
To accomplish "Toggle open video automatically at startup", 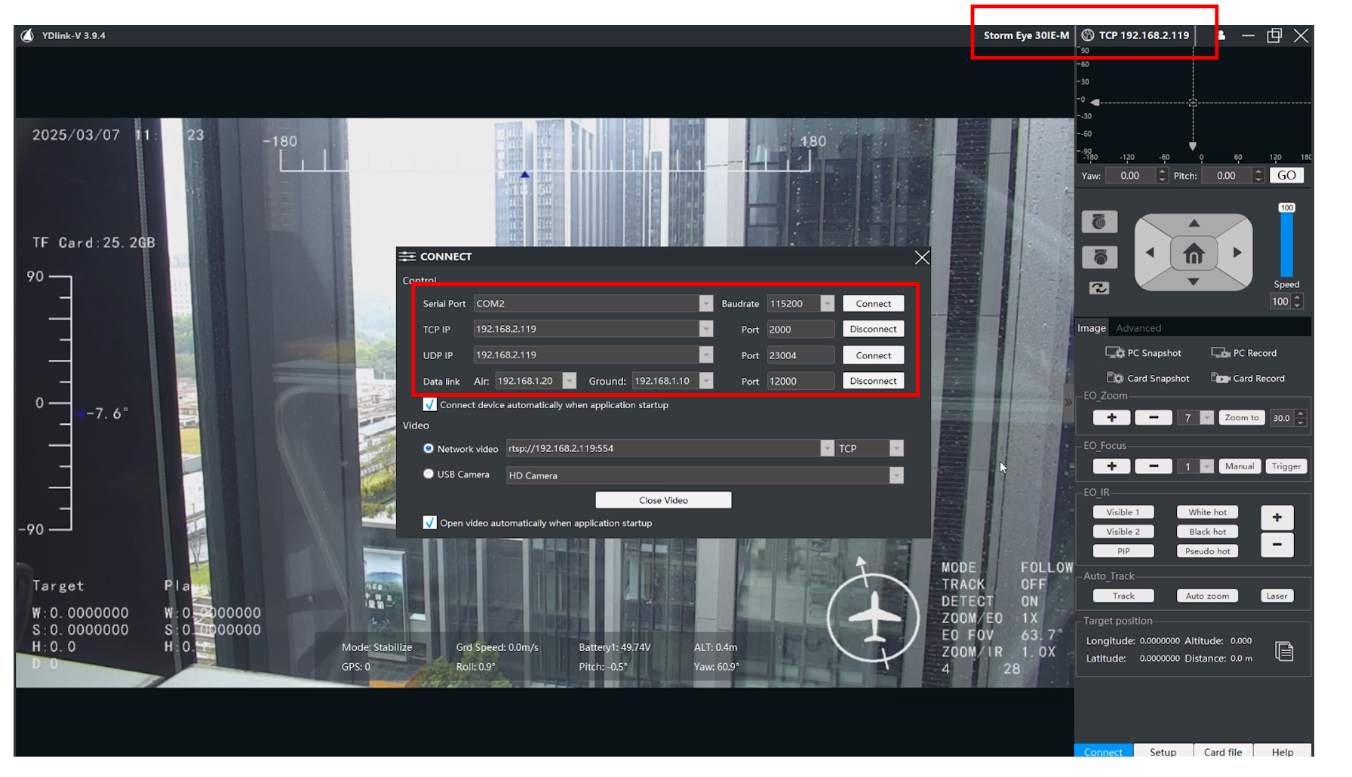I will coord(430,523).
